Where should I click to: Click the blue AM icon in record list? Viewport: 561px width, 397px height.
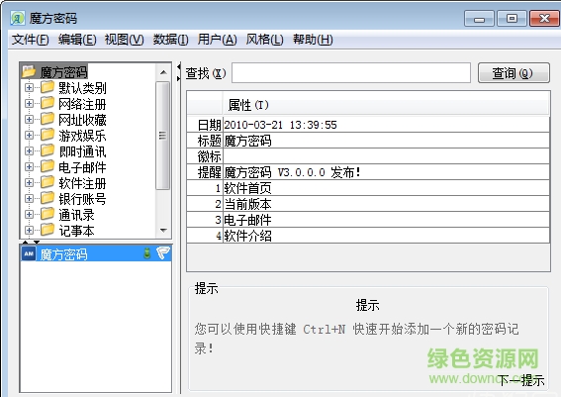pos(29,253)
